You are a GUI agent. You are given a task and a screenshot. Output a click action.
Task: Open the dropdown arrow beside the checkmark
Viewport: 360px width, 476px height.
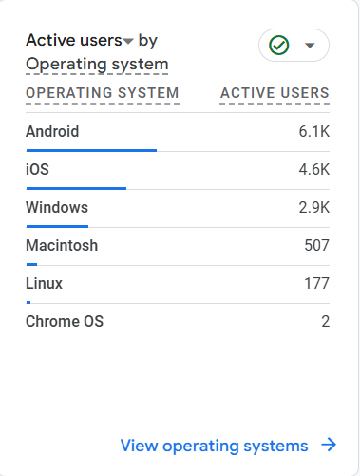[310, 46]
